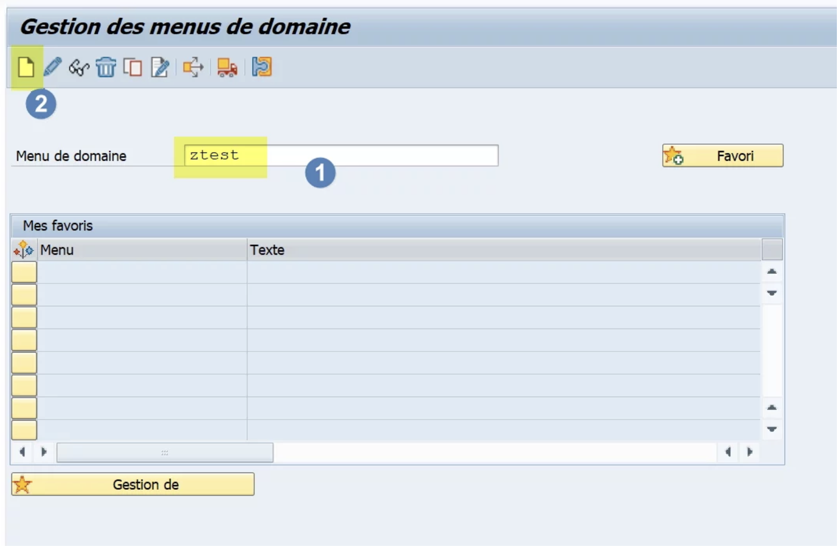Click the last comparison toolbar icon
The width and height of the screenshot is (840, 548).
tap(262, 68)
